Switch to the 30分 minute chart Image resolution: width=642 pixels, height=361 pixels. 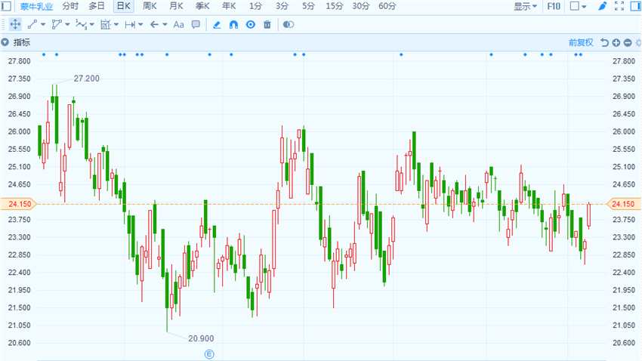tap(361, 6)
